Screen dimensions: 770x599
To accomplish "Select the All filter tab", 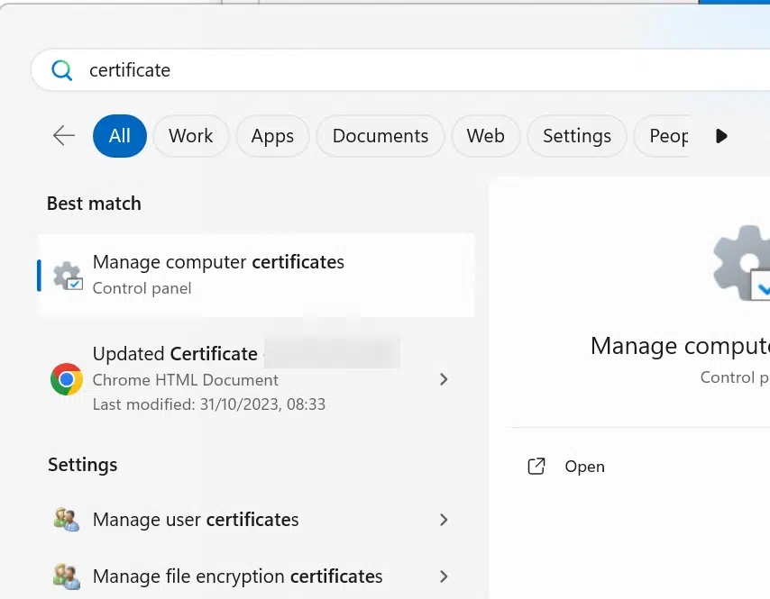I will click(x=120, y=136).
